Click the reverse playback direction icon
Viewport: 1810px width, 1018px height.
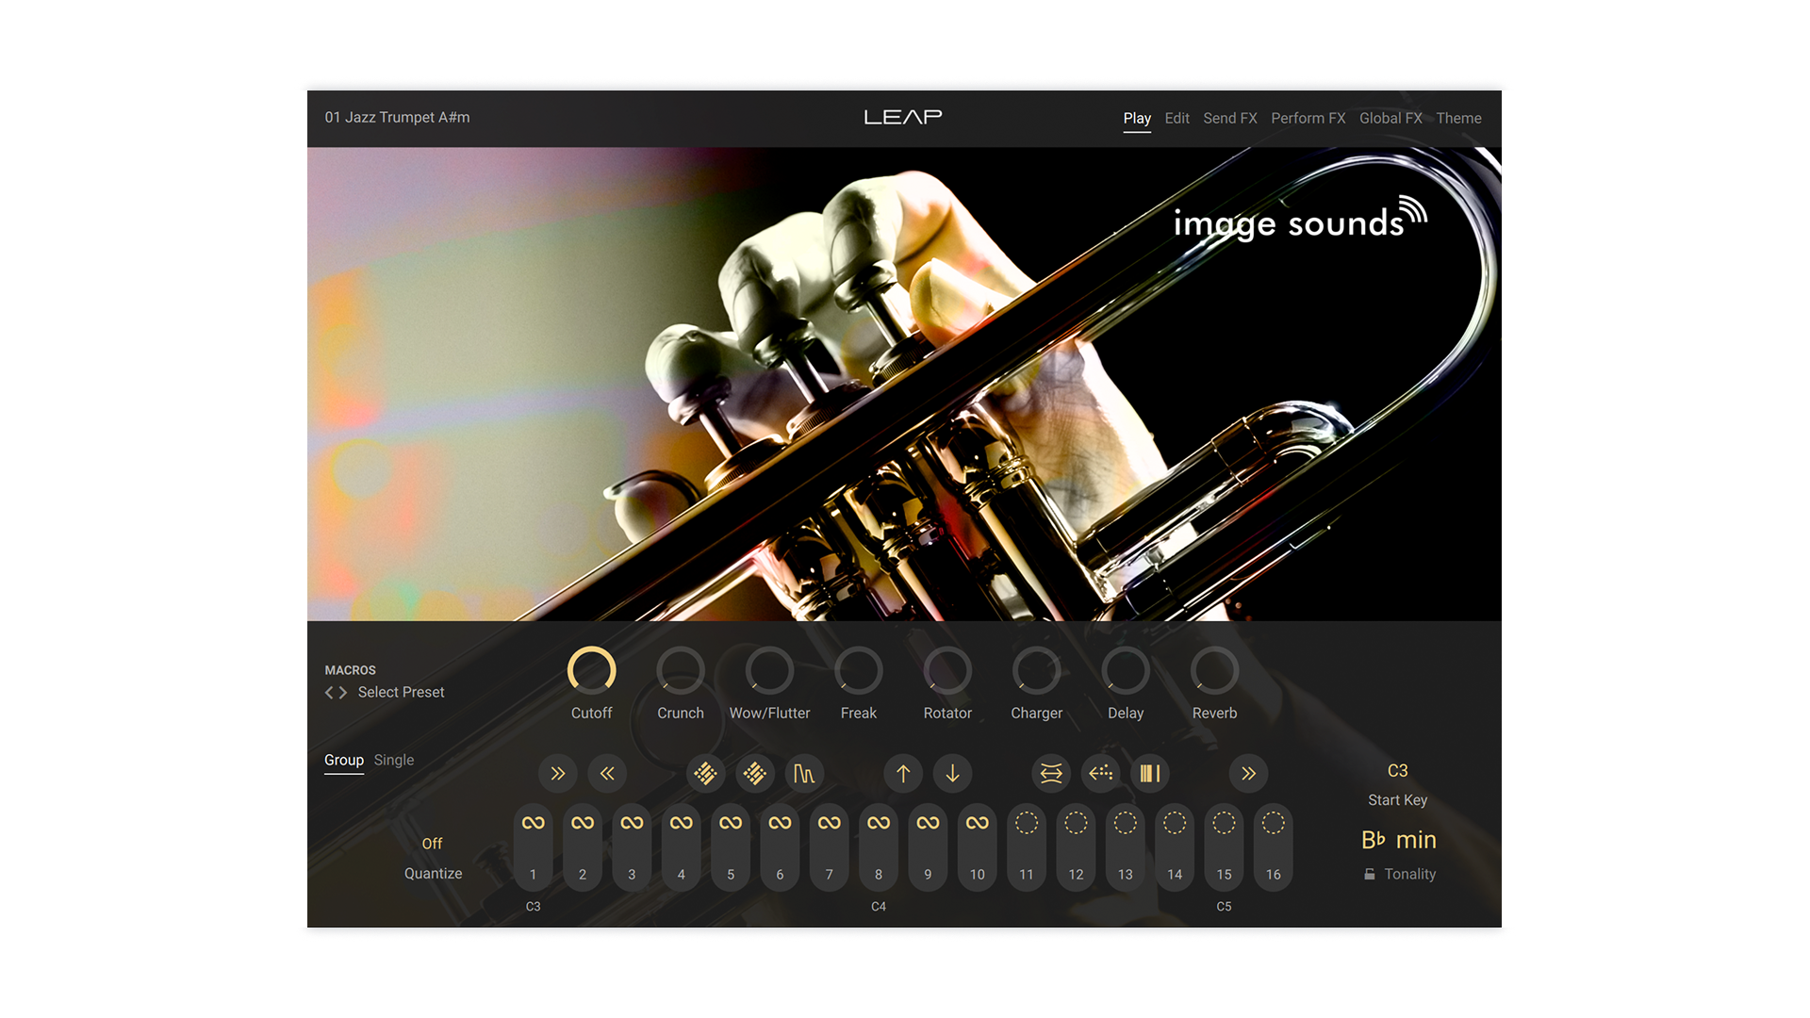click(1100, 773)
